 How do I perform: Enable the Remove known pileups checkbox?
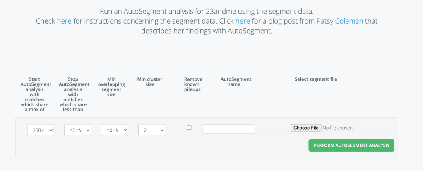coord(189,128)
